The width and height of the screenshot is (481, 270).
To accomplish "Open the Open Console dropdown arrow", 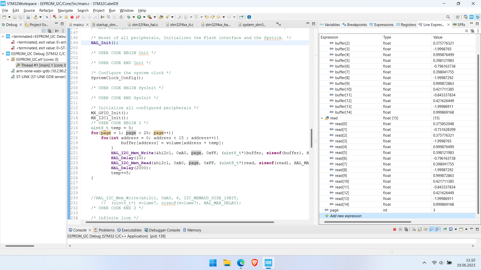I will [x=466, y=229].
